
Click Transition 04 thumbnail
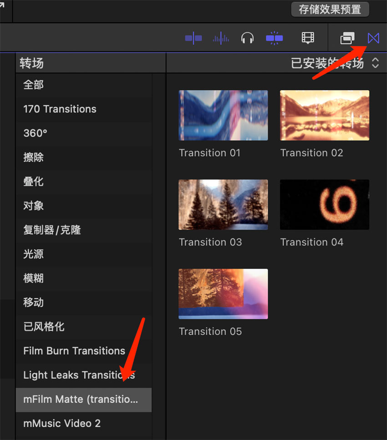(325, 205)
